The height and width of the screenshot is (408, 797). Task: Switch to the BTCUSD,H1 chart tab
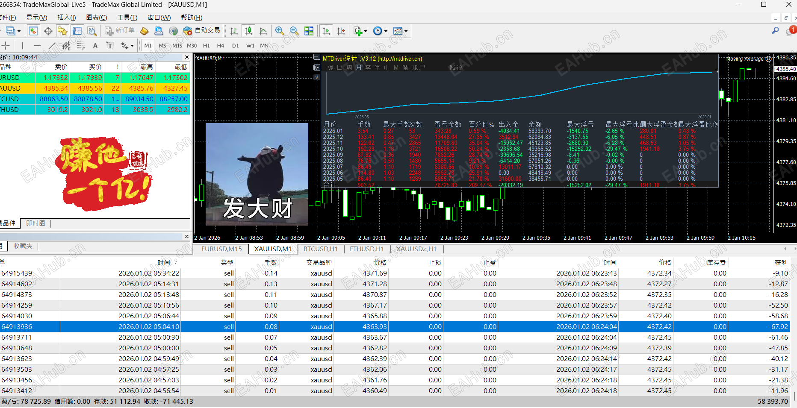[x=321, y=249]
